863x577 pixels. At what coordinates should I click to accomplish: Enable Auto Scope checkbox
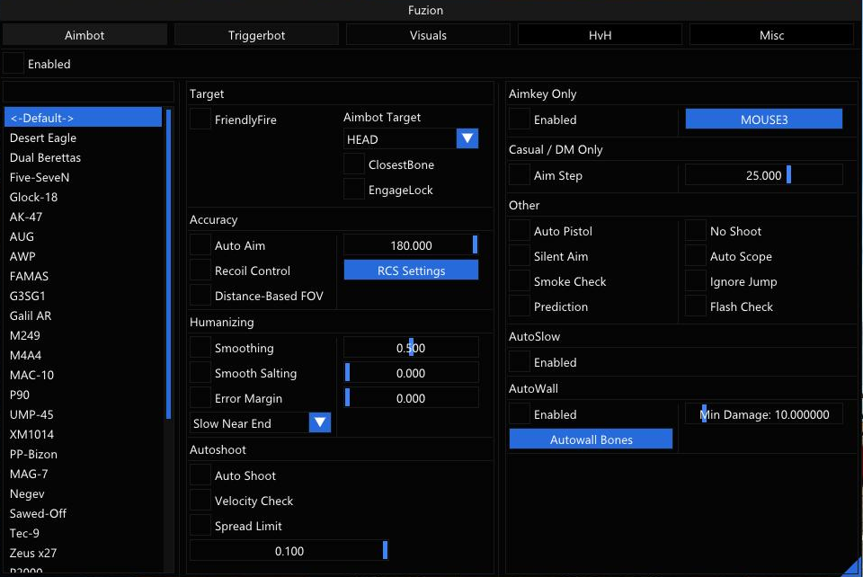click(696, 256)
